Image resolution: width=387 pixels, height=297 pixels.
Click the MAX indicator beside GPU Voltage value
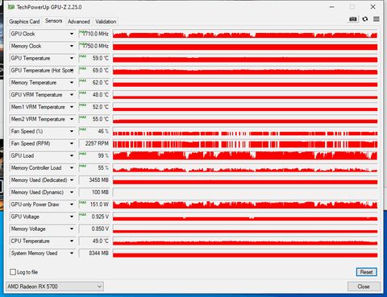83,215
